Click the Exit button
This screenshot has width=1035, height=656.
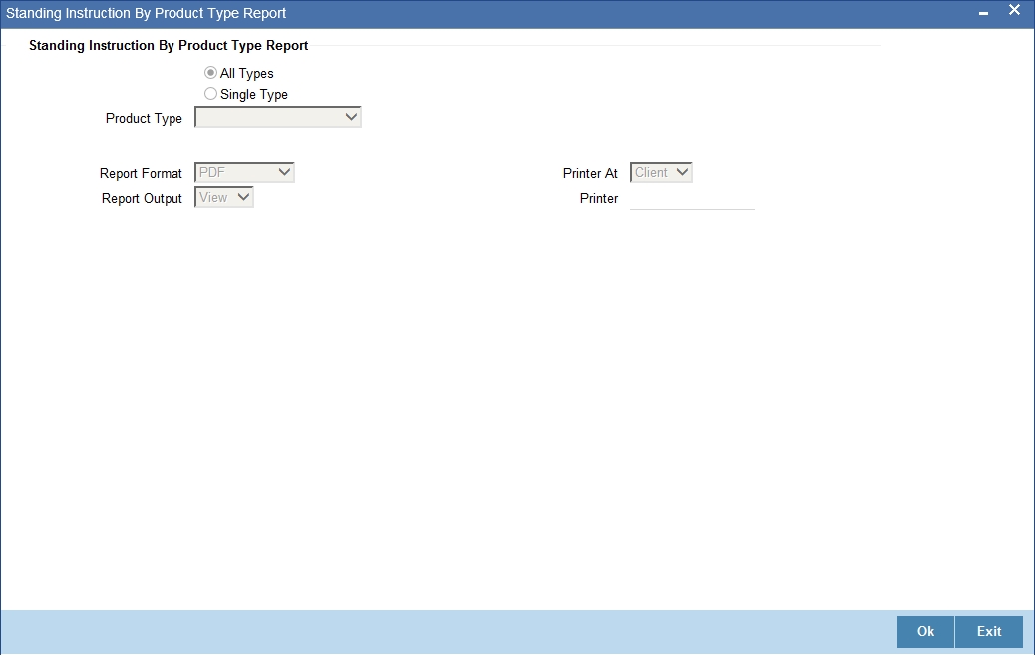click(989, 632)
